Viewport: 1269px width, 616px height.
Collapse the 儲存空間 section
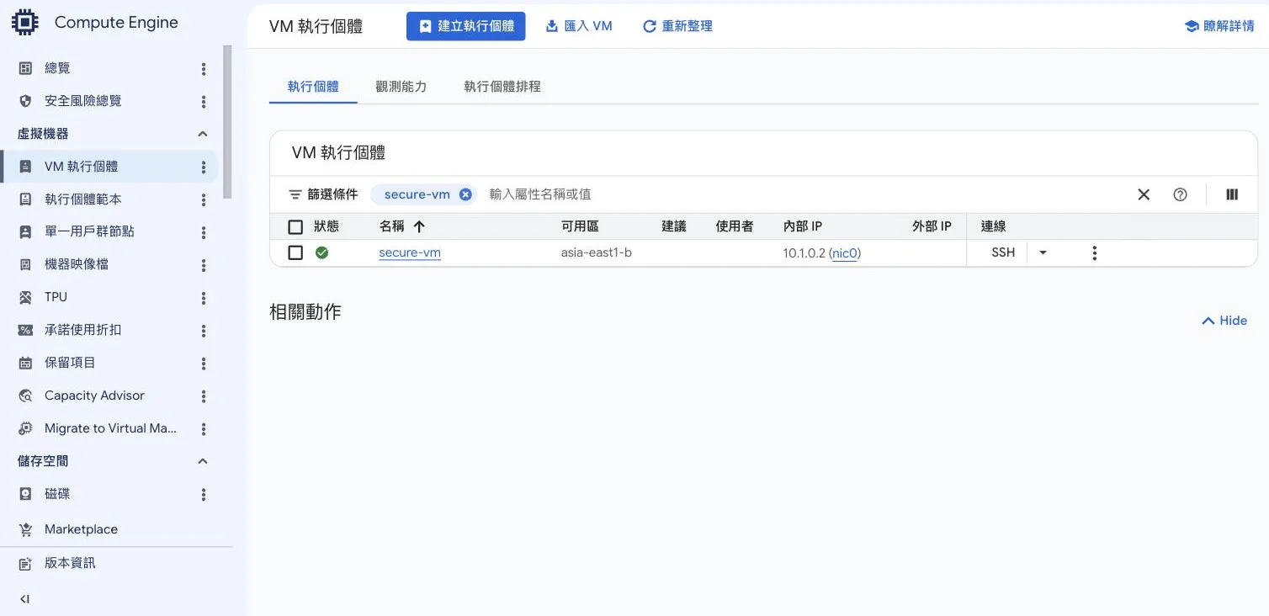coord(203,461)
